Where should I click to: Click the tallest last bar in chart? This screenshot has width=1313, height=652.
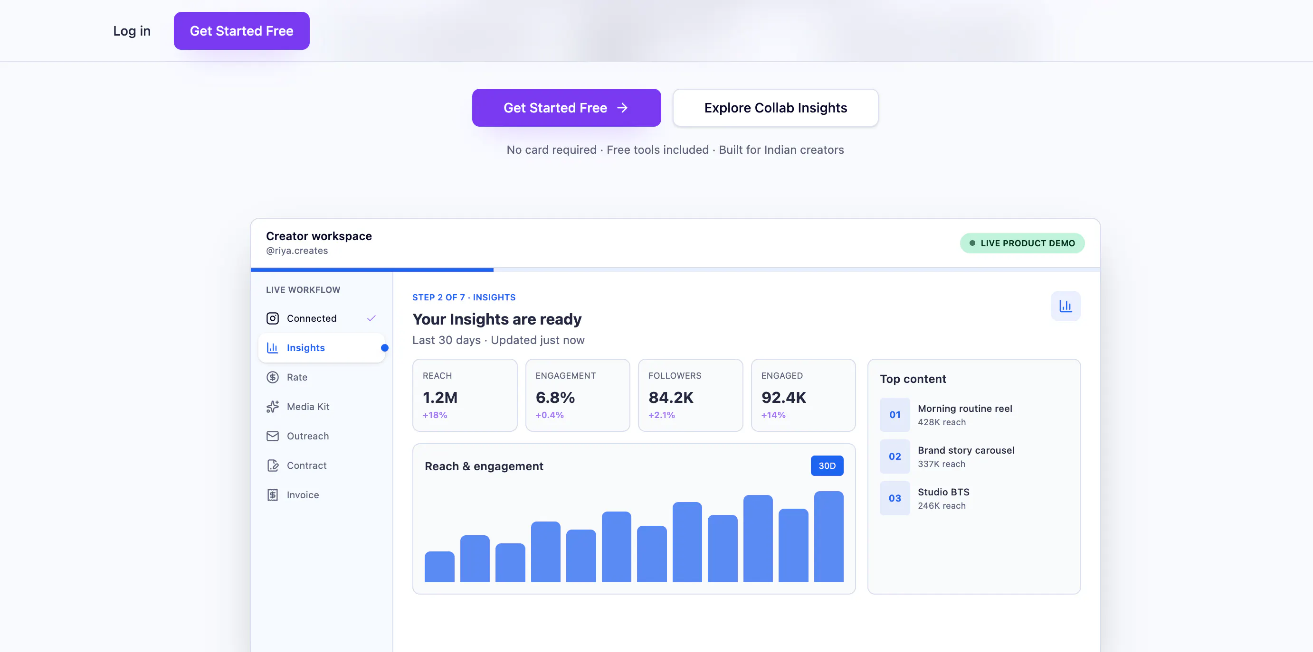tap(828, 537)
